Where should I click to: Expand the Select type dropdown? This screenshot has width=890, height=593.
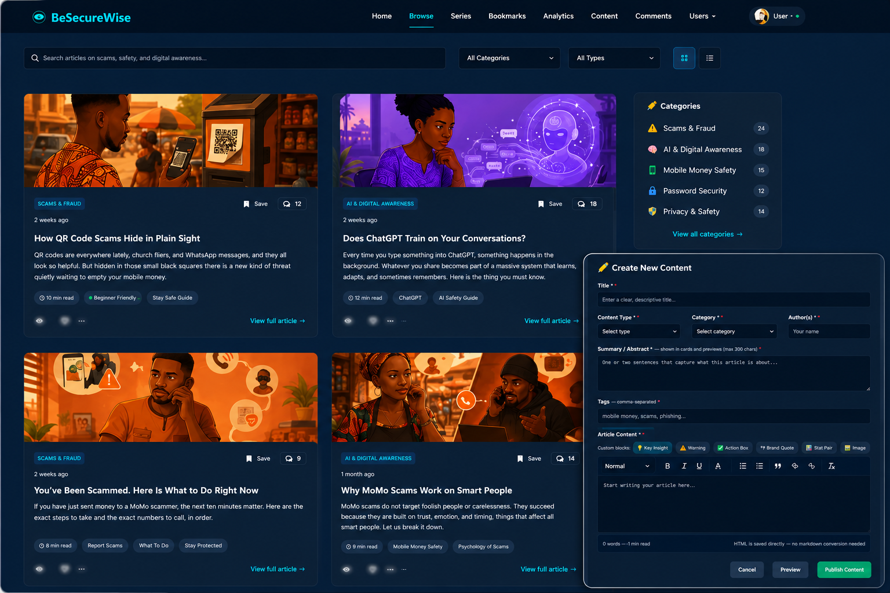coord(639,331)
